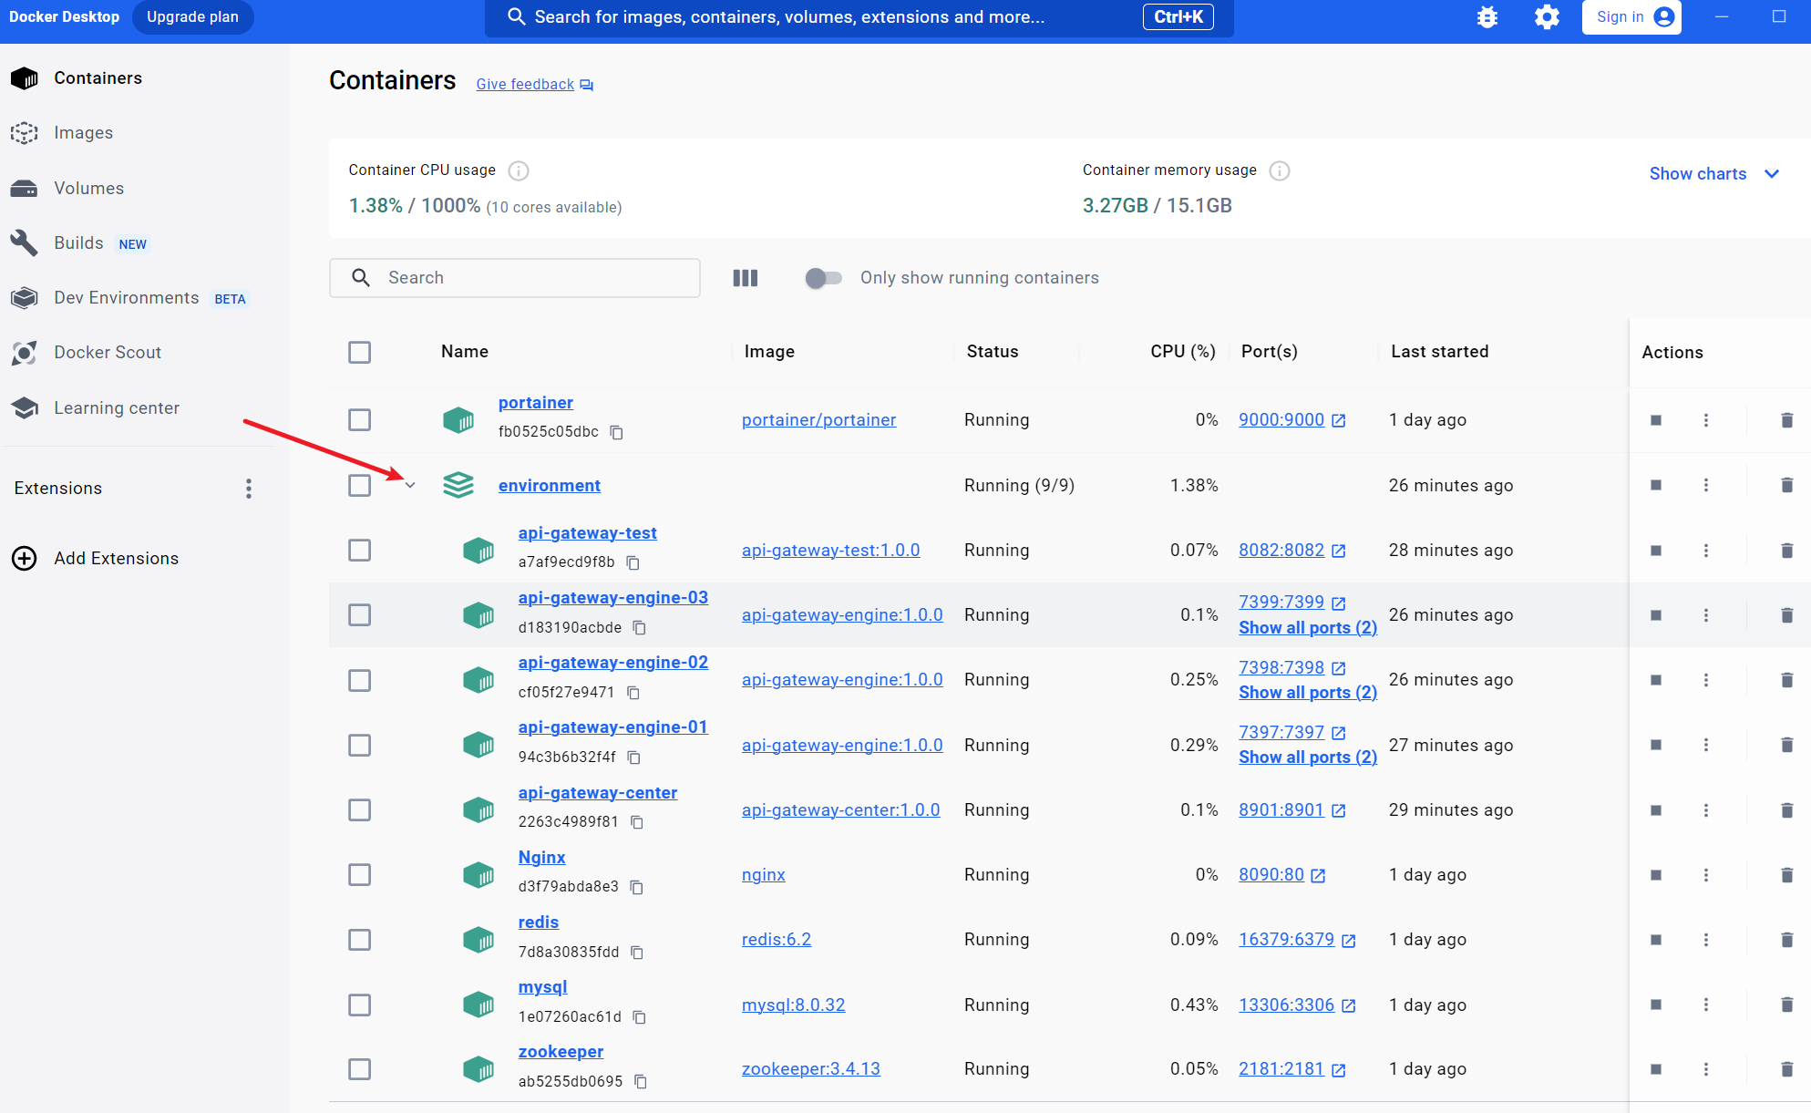Open more actions for Nginx container
The width and height of the screenshot is (1811, 1113).
coord(1706,875)
